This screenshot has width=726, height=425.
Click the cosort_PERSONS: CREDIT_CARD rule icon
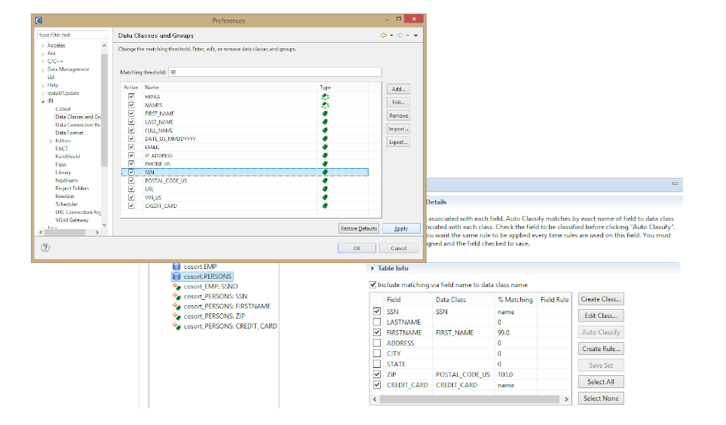tap(176, 326)
